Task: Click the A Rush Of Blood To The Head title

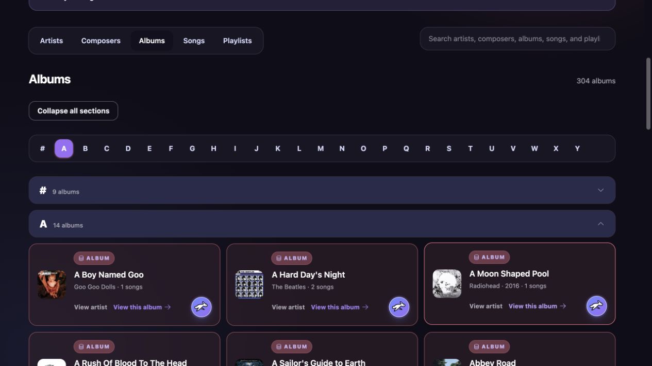Action: 130,362
